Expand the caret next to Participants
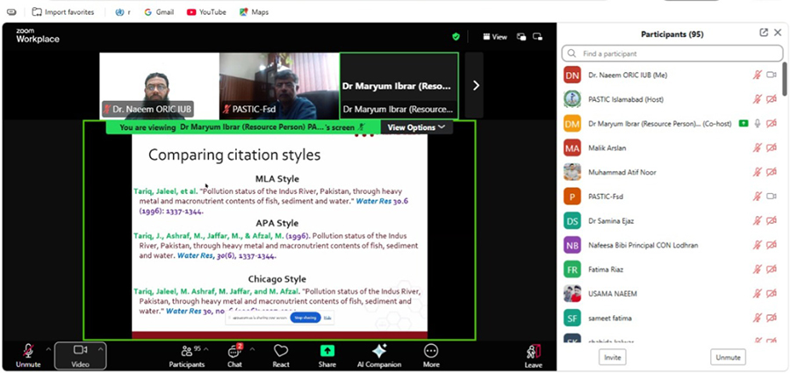 coord(212,348)
